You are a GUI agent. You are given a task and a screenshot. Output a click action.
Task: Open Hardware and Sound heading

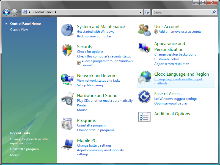click(x=97, y=95)
